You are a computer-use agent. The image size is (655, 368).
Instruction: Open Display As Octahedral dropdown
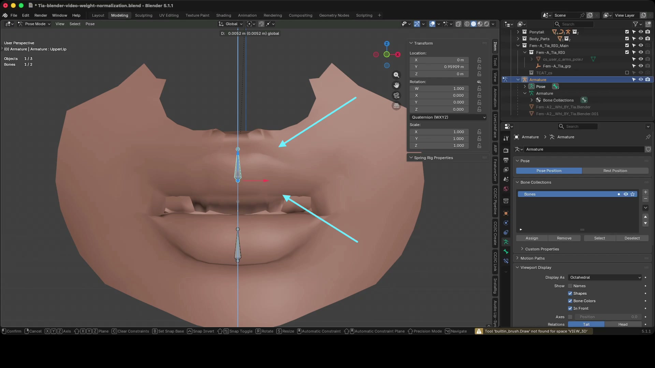(605, 277)
